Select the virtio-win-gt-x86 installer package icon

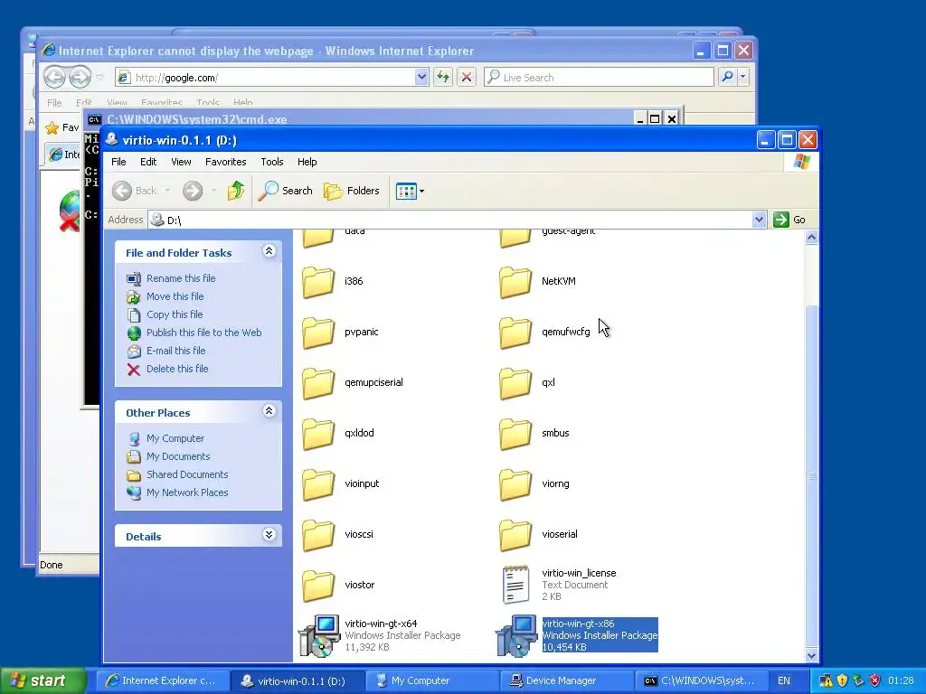click(x=516, y=635)
